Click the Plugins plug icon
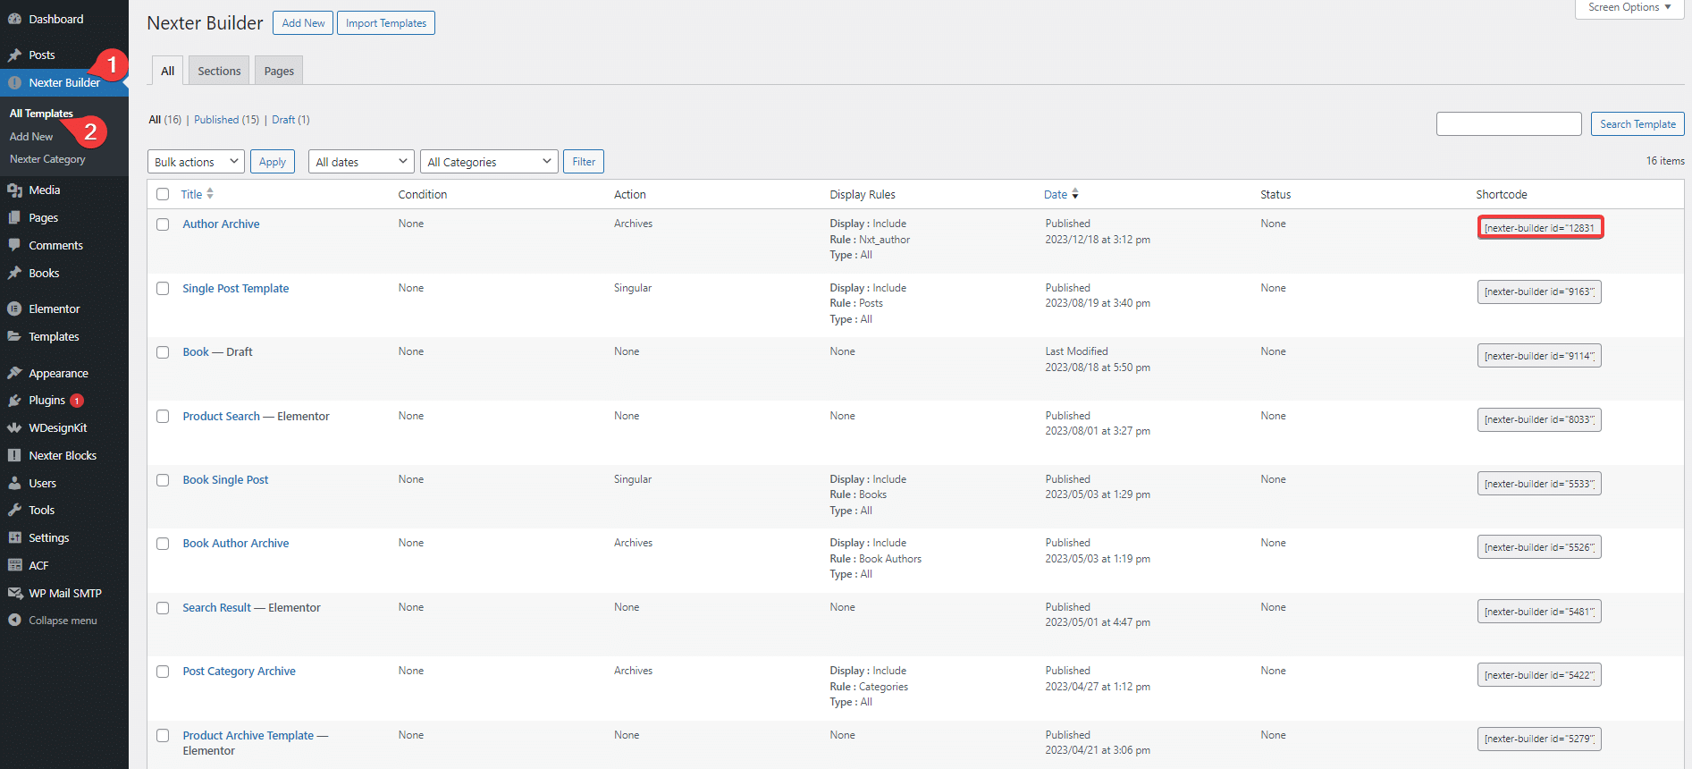Viewport: 1692px width, 769px height. coord(14,400)
